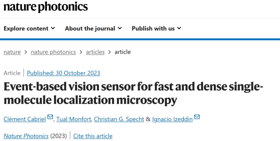The image size is (280, 141).
Task: Open author Clément Cabriel's details
Action: point(25,119)
